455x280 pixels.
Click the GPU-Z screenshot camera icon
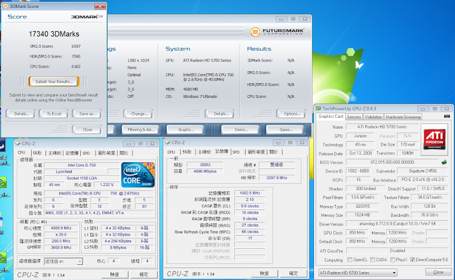coord(447,116)
